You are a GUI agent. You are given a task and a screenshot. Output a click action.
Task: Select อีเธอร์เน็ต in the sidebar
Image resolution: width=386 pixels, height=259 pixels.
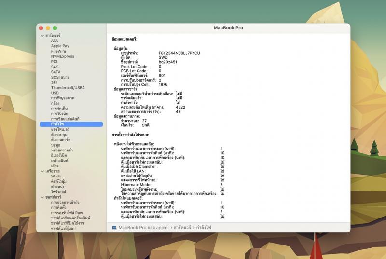click(x=59, y=155)
